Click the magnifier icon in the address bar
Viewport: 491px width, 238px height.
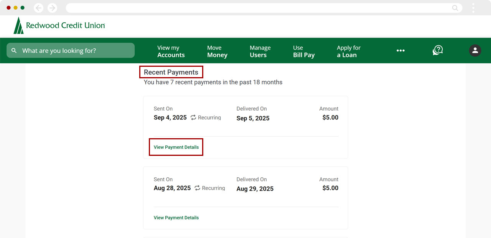coord(455,8)
